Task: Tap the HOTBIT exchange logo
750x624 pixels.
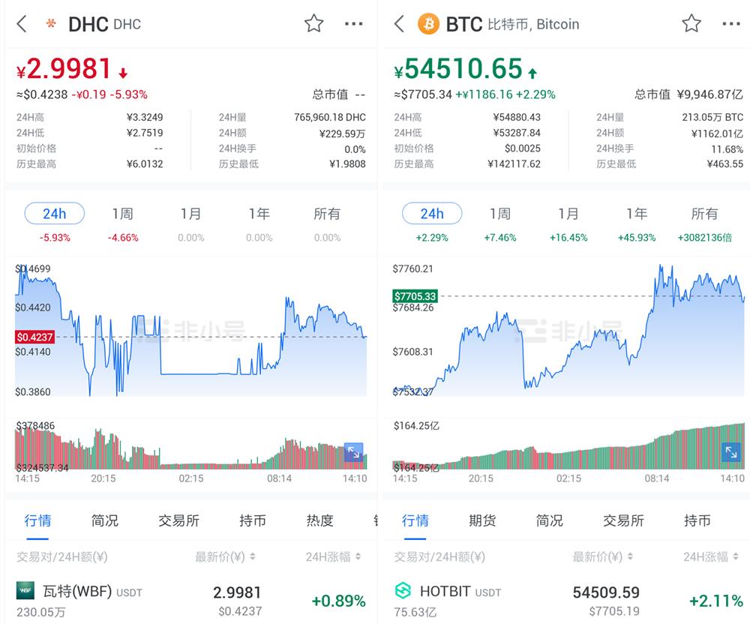Action: coord(403,590)
